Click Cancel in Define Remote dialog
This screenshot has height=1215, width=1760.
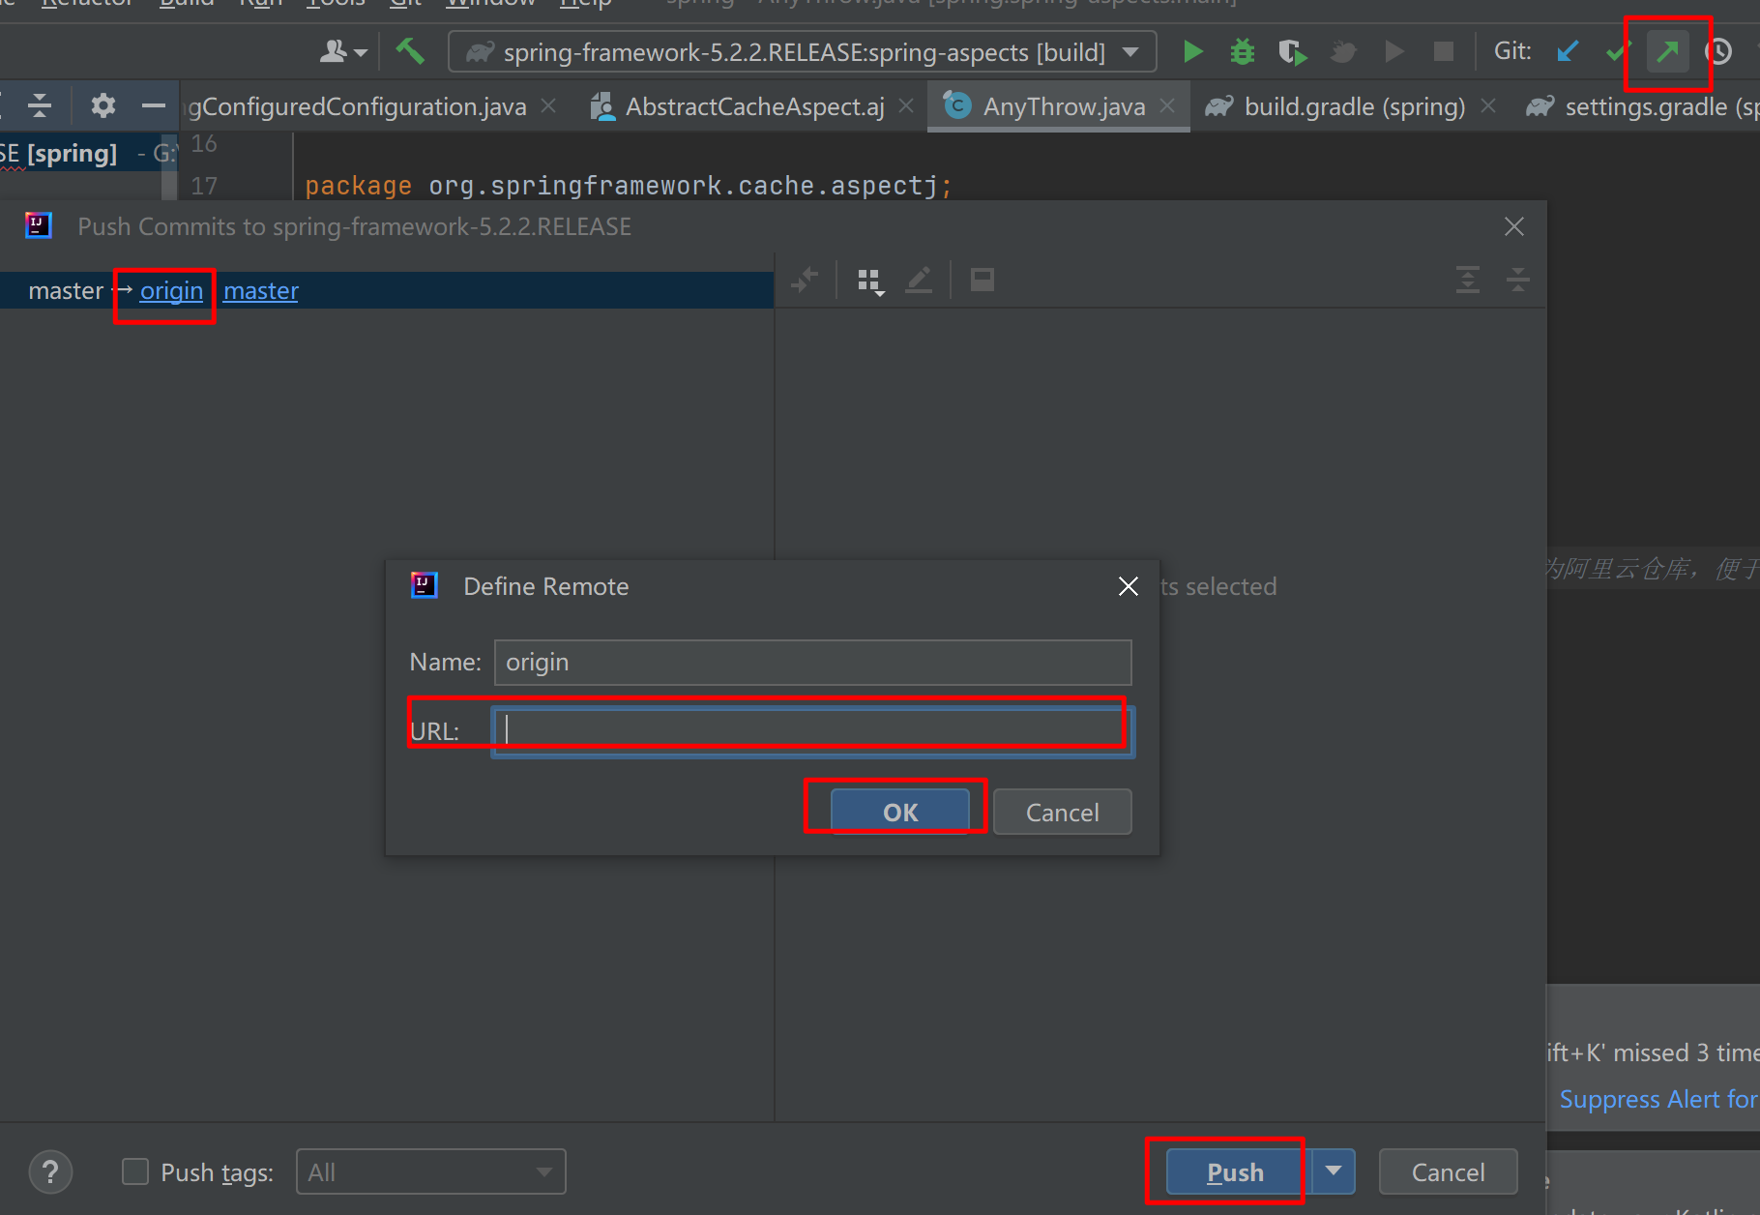click(1062, 812)
